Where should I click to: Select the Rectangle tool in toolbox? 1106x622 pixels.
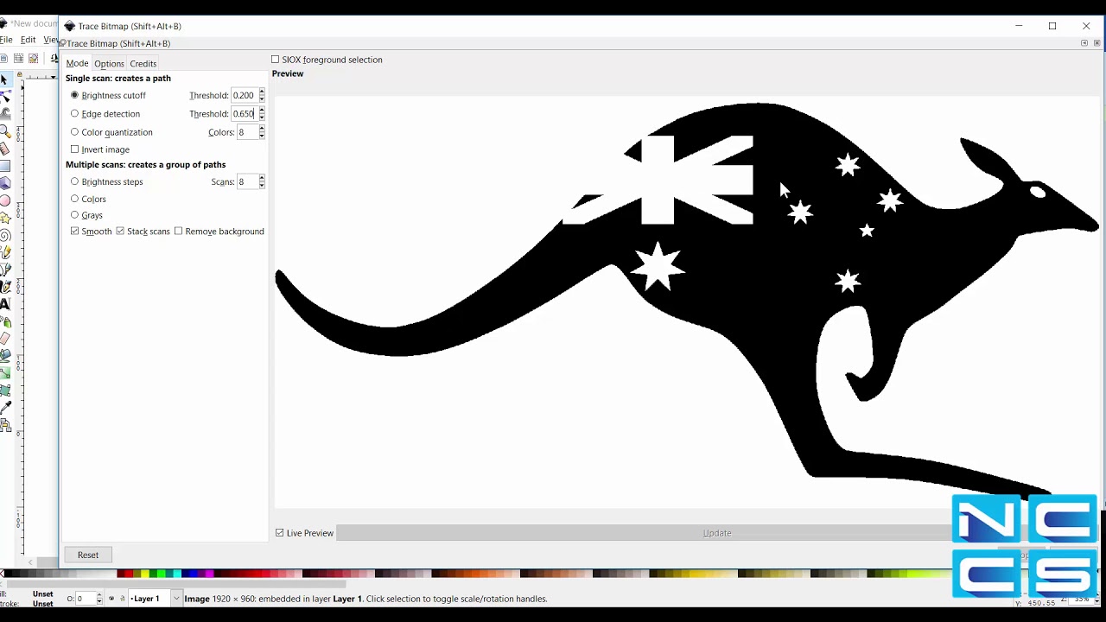(5, 166)
